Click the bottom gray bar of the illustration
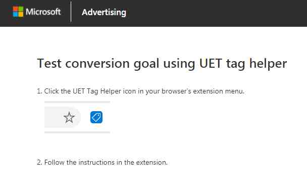The width and height of the screenshot is (307, 192). click(77, 132)
